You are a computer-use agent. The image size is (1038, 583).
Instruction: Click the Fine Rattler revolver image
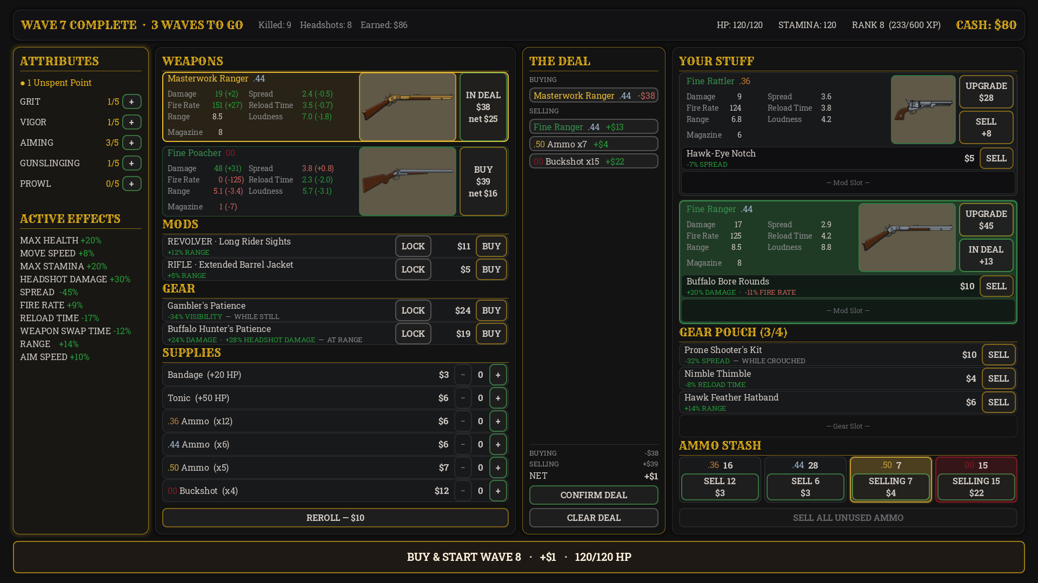point(923,110)
